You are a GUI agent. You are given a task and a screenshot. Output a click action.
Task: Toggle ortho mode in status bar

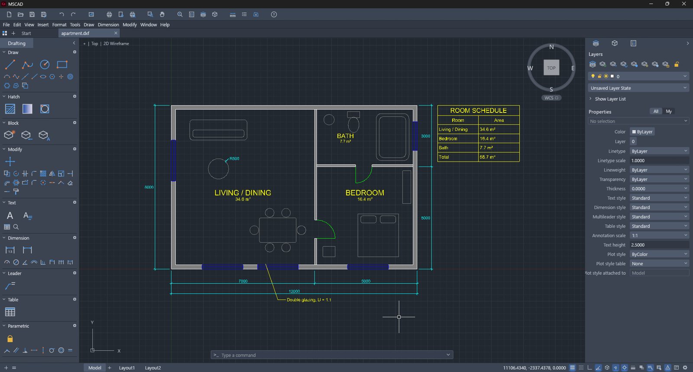pyautogui.click(x=589, y=368)
